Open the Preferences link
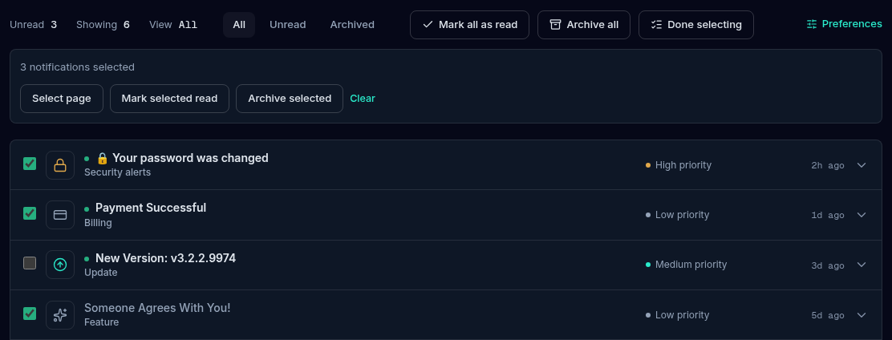Viewport: 892px width, 340px height. pos(844,24)
